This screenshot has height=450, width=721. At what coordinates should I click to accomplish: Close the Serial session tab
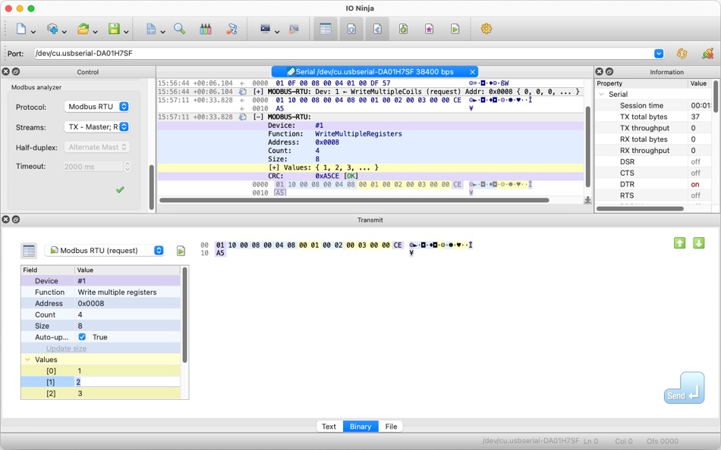coord(472,72)
